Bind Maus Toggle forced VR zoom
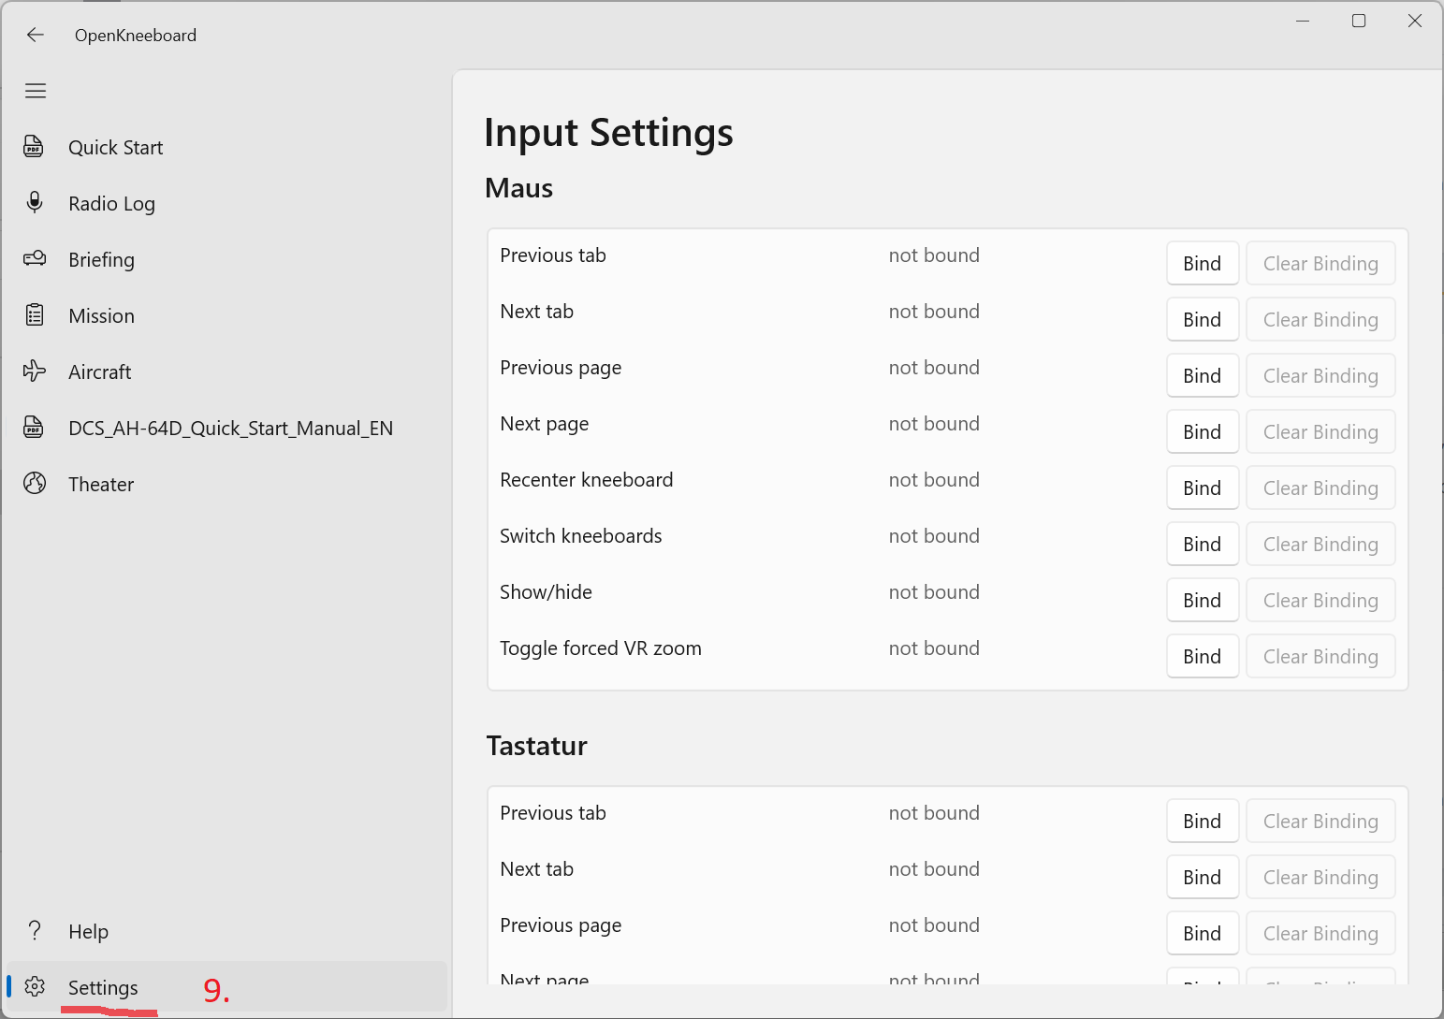Screen dimensions: 1444x1019 click(1203, 656)
